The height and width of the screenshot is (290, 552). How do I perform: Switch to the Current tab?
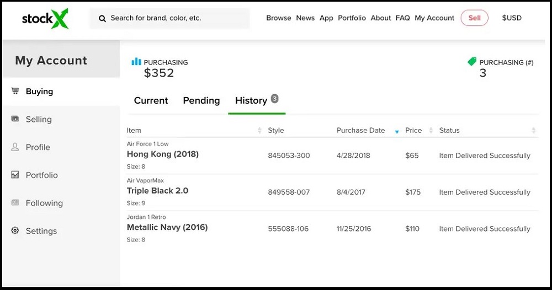pyautogui.click(x=151, y=100)
